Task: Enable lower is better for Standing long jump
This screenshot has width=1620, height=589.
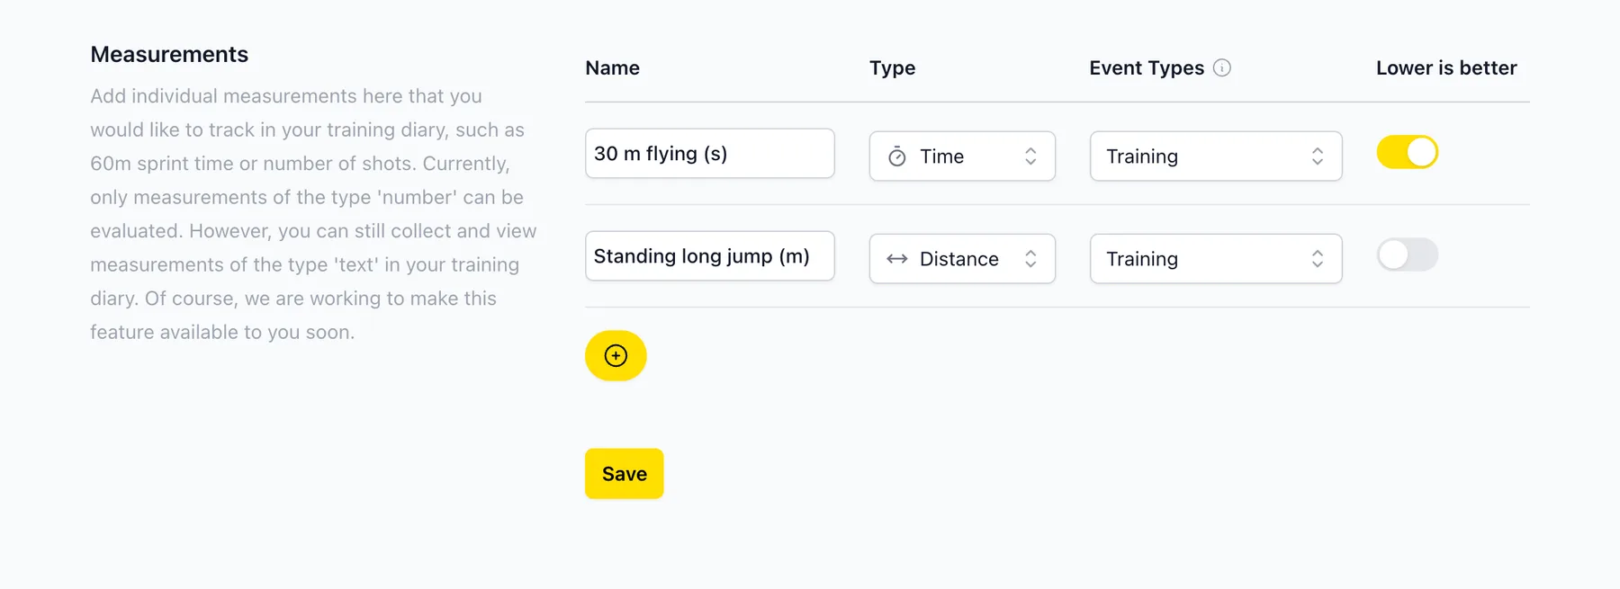Action: [1407, 254]
